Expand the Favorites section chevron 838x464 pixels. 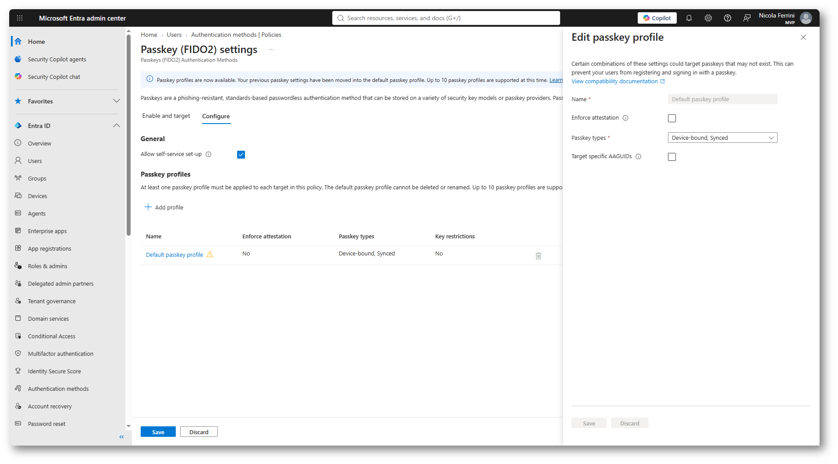click(x=116, y=101)
